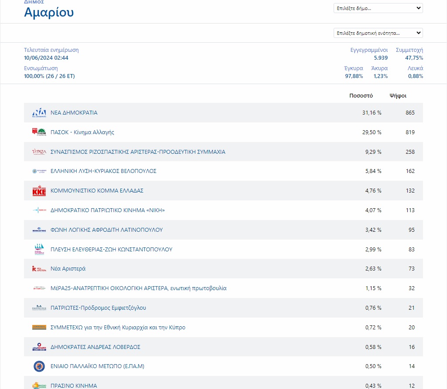Click the ΜέΡΑ25 party logo
Viewport: 447px width, 389px height.
(x=39, y=288)
